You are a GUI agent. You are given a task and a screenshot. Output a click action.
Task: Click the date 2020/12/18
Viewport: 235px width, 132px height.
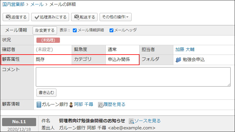pyautogui.click(x=19, y=129)
